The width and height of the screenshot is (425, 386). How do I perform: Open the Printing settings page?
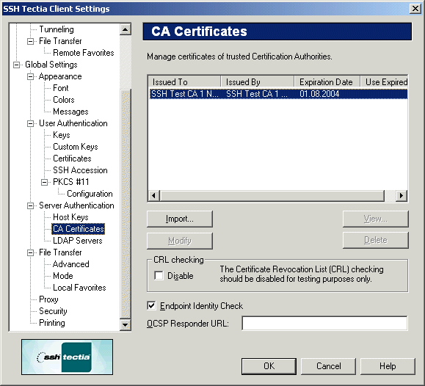52,323
